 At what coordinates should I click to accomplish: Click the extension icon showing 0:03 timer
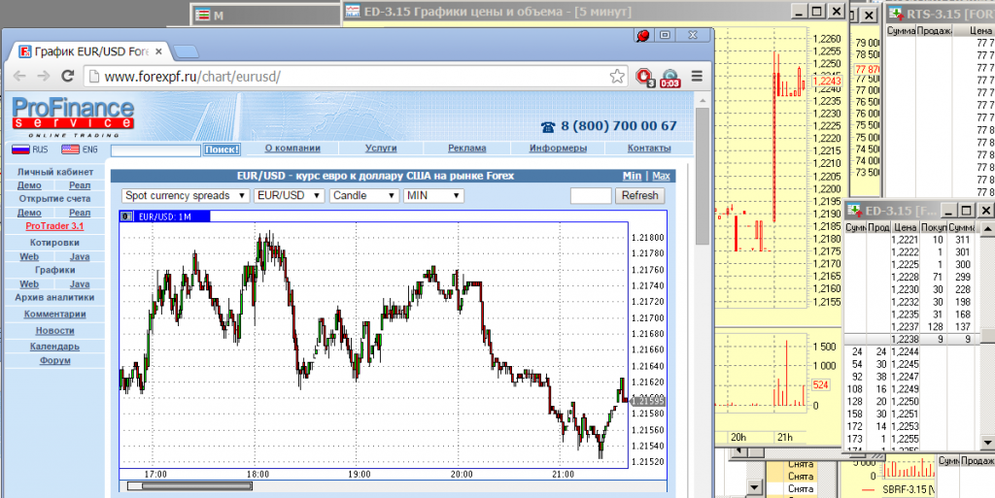(669, 77)
